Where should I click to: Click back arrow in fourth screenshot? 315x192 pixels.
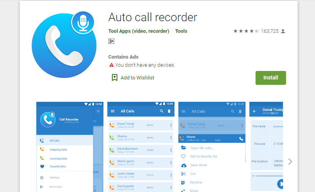[254, 111]
